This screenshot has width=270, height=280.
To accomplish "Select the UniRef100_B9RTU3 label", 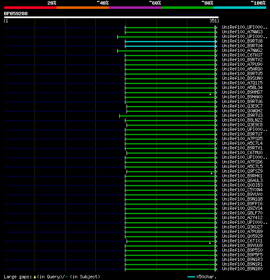I will coord(242,115).
